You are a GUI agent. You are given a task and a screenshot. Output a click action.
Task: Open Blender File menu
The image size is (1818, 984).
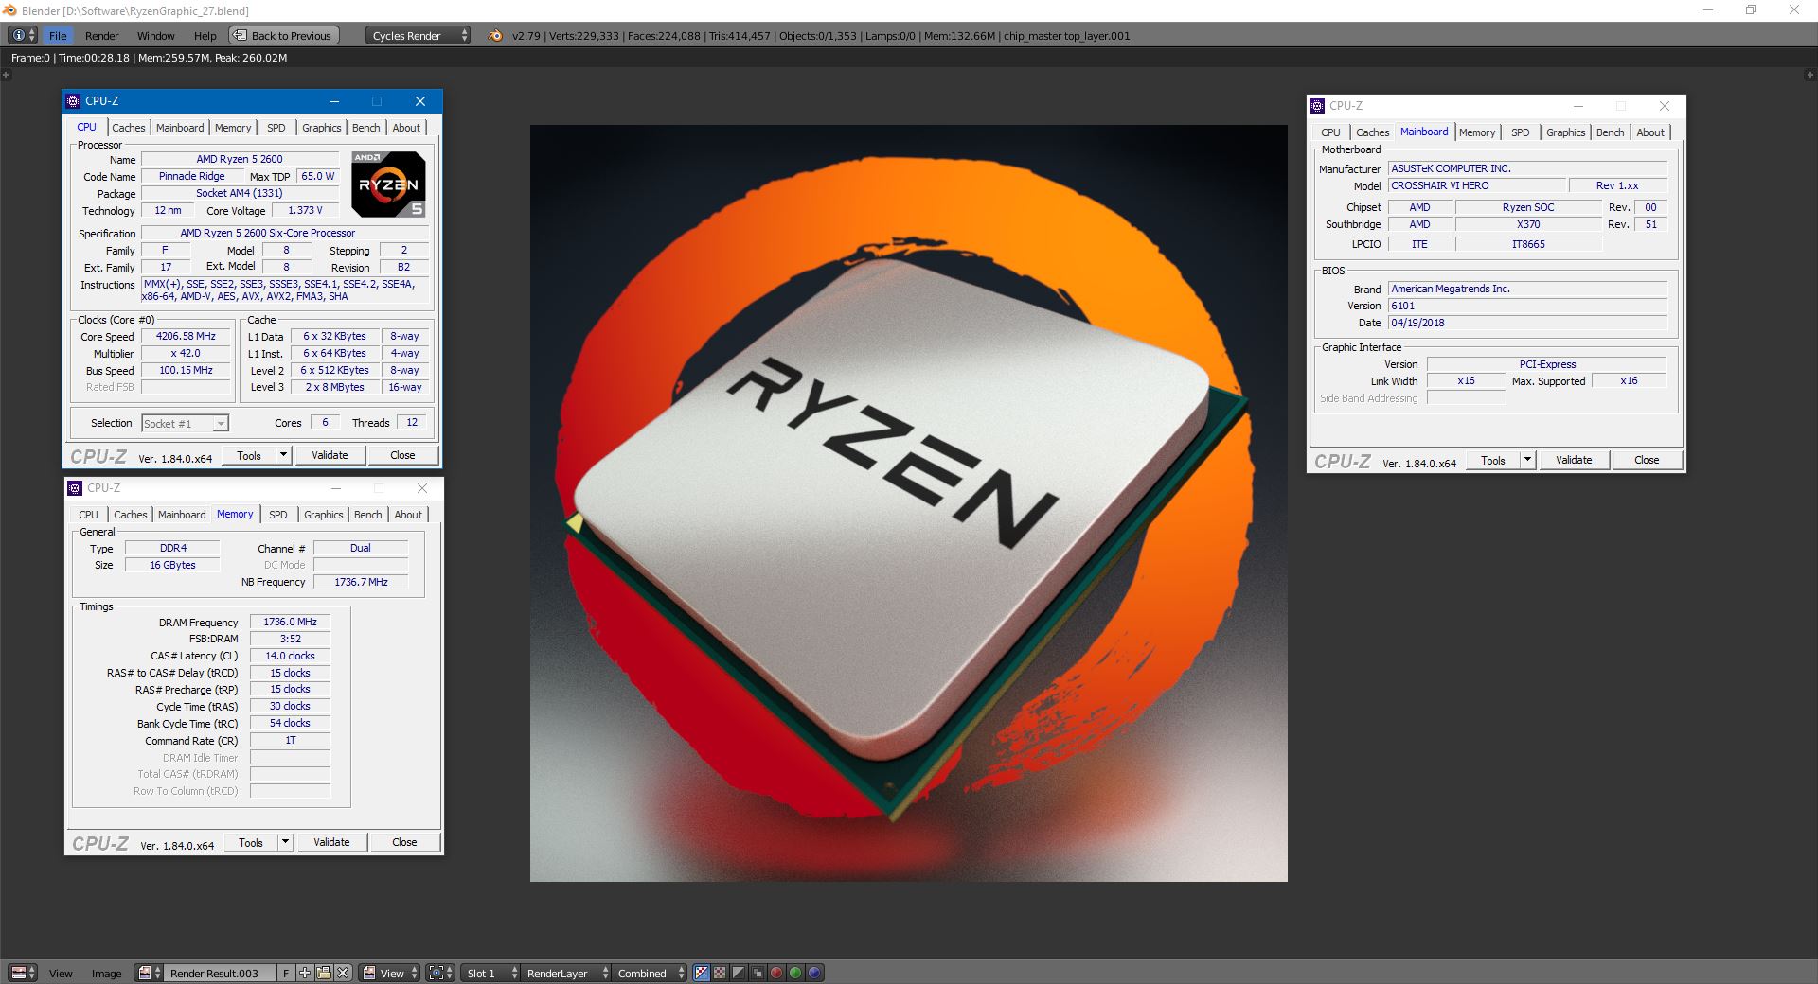click(58, 35)
